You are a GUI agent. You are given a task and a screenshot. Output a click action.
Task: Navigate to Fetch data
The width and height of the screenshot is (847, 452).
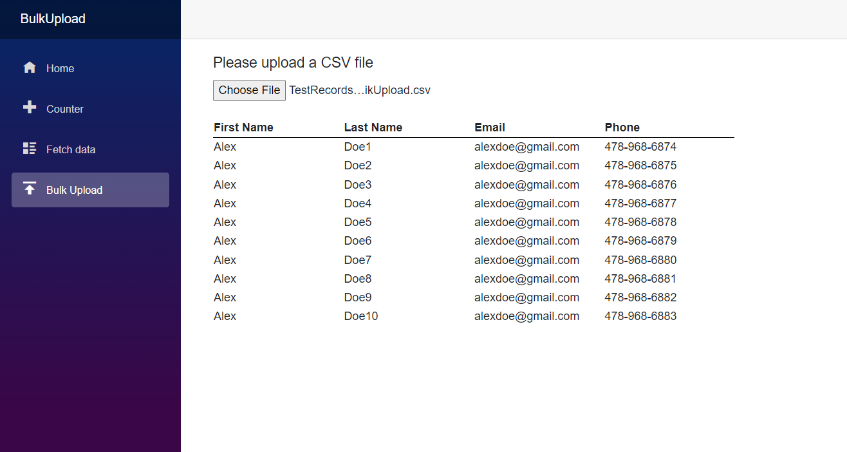[71, 149]
